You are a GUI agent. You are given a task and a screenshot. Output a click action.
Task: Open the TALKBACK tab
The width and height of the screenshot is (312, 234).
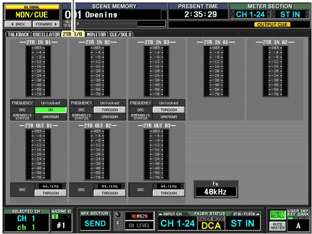pos(18,34)
